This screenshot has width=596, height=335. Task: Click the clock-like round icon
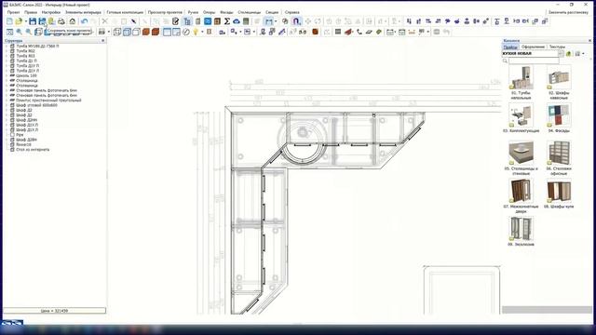(x=186, y=33)
